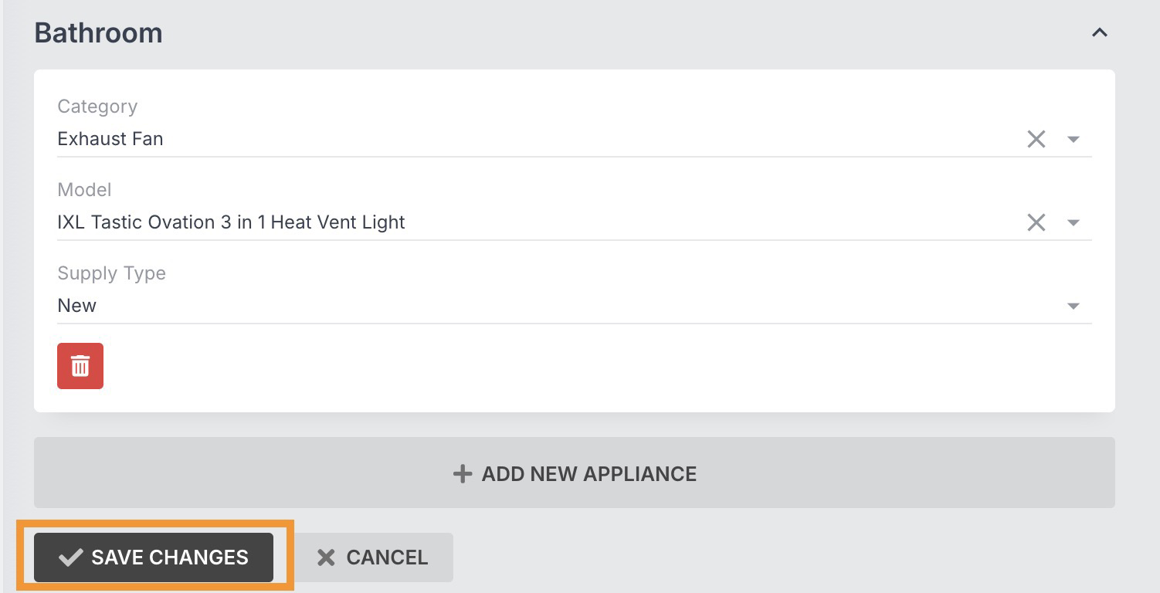
Task: Open the Supply Type dropdown arrow
Action: (x=1073, y=307)
